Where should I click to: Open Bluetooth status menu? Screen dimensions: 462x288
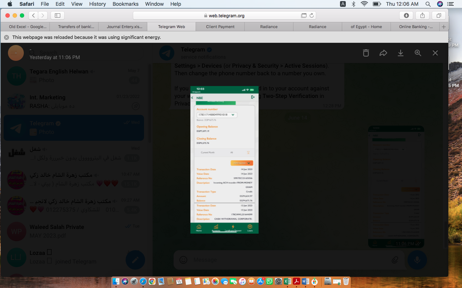coord(353,4)
